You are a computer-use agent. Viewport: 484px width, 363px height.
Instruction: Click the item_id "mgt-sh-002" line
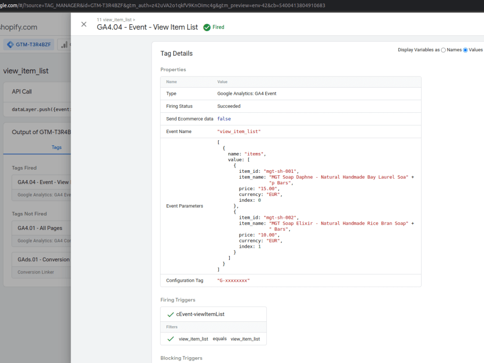[269, 218]
